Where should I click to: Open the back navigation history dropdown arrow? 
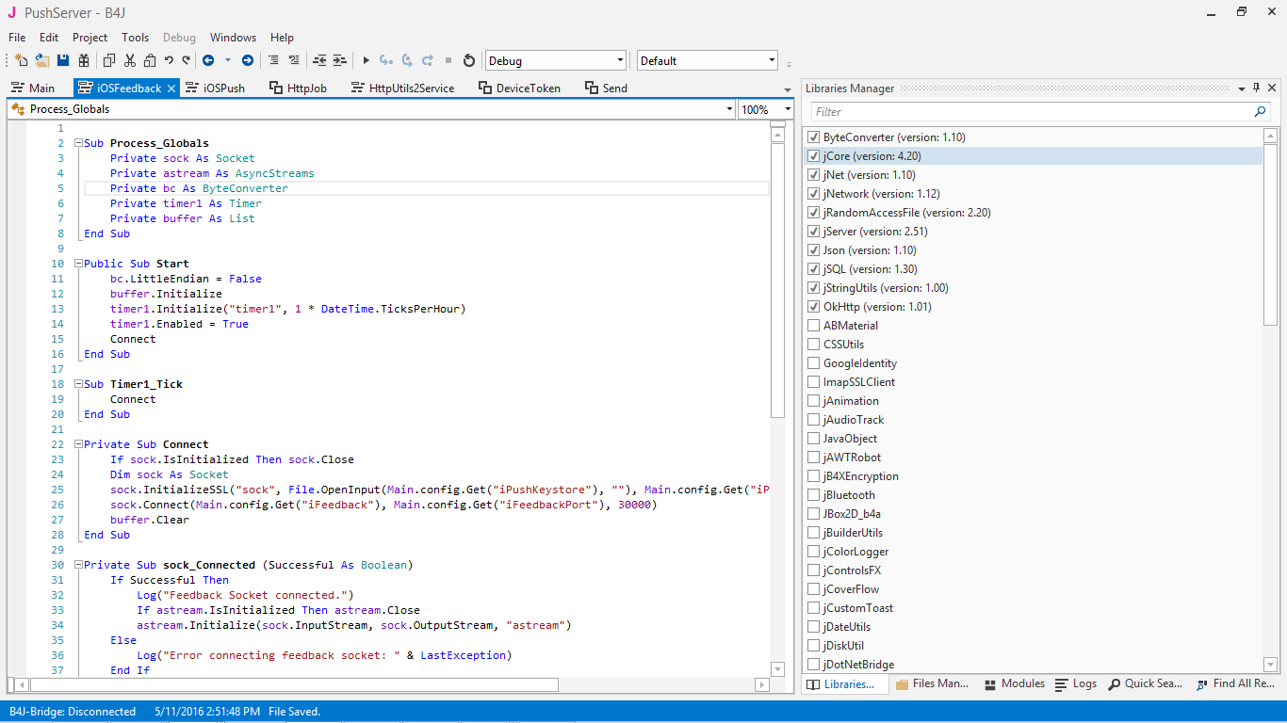227,60
